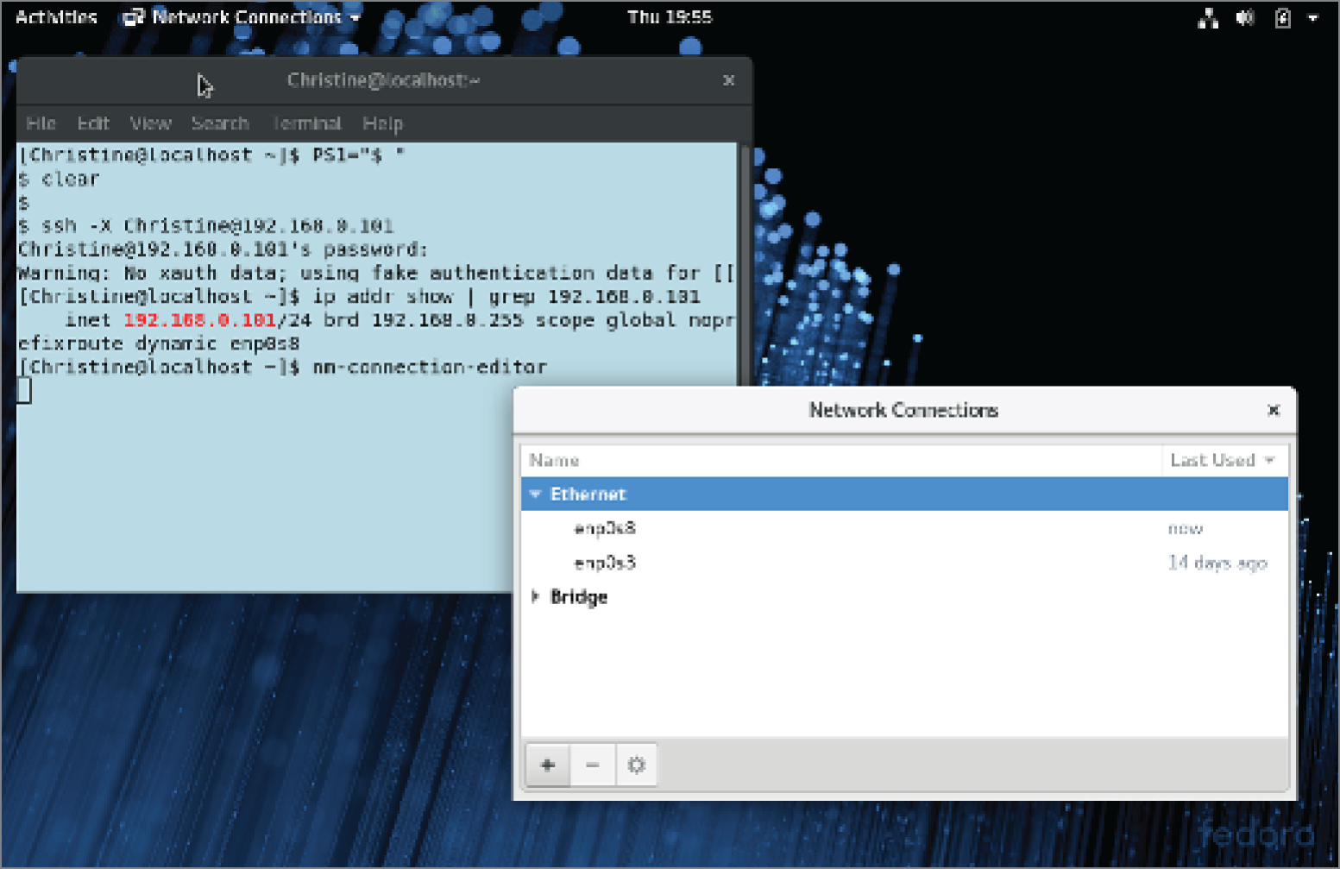Click the minus button to remove connection
The width and height of the screenshot is (1340, 869).
pos(593,765)
